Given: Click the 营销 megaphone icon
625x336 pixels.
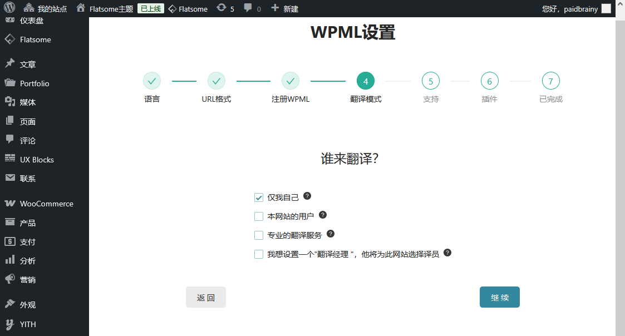Looking at the screenshot, I should tap(9, 279).
